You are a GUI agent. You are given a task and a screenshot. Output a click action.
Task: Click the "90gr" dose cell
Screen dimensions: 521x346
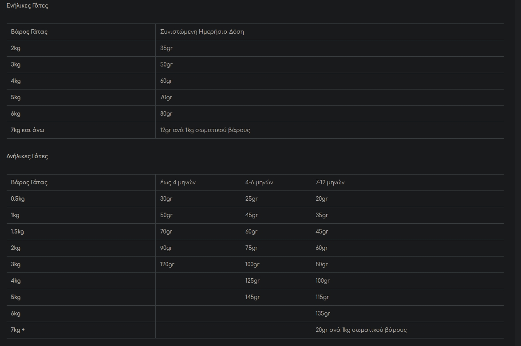click(166, 248)
